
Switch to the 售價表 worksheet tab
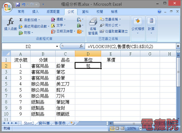pyautogui.click(x=60, y=123)
